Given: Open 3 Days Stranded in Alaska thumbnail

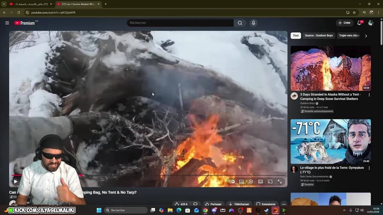Looking at the screenshot, I should click(x=331, y=68).
